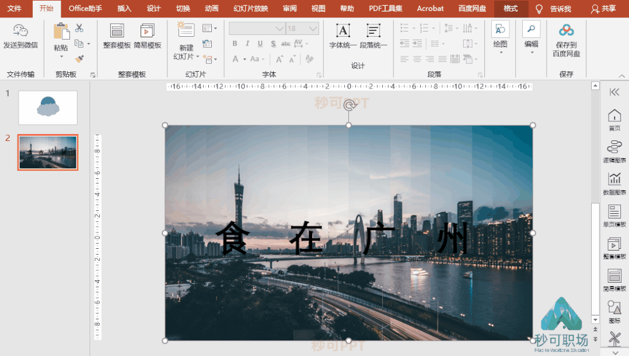Click the Send to WeChat icon
This screenshot has width=629, height=356.
[20, 30]
